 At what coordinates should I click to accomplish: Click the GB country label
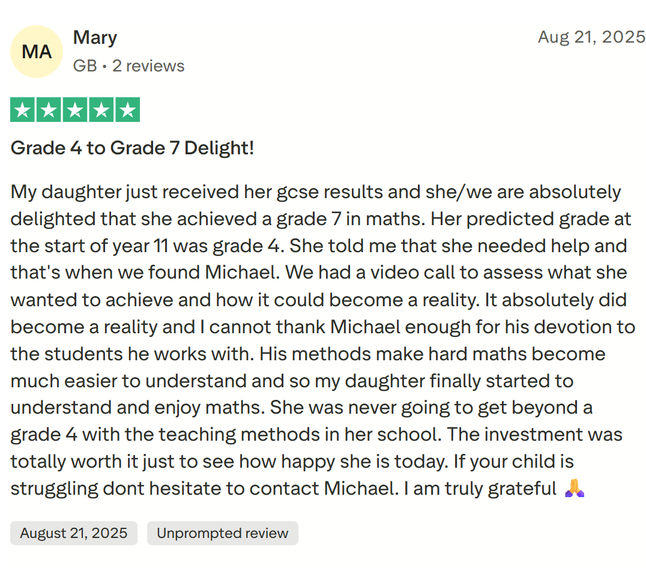pos(85,65)
